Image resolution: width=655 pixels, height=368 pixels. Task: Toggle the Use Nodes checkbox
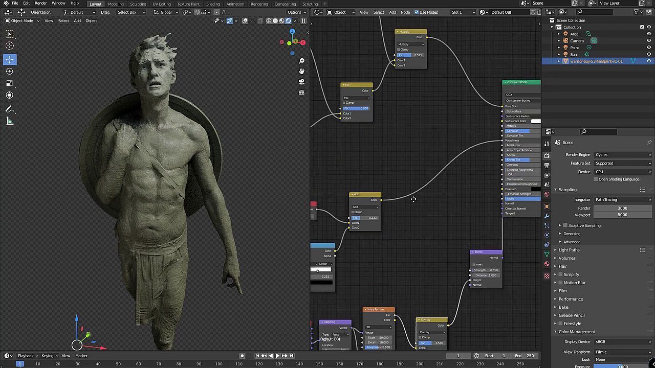pos(417,12)
